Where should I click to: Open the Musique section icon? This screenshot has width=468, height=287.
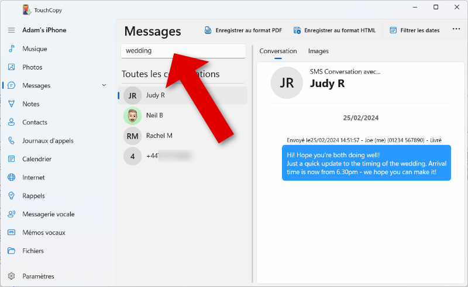tap(11, 49)
